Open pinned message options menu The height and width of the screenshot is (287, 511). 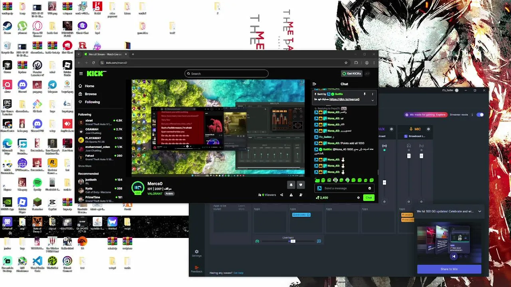372,94
